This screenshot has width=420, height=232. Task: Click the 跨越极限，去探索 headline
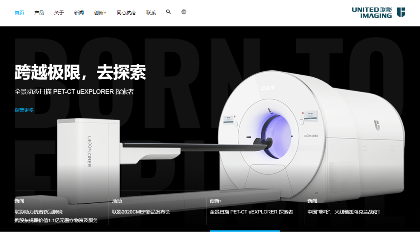click(80, 72)
